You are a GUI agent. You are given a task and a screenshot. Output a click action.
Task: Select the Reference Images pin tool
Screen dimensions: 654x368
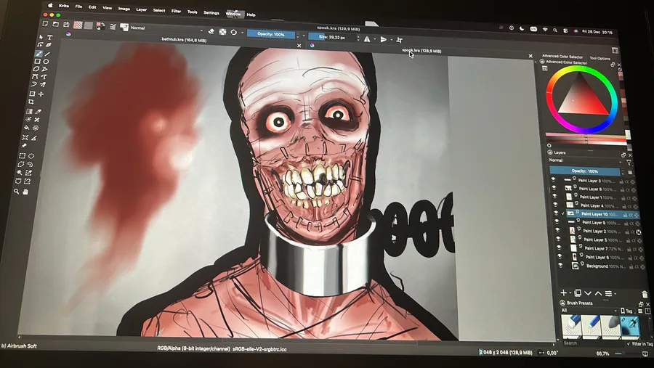click(x=24, y=145)
